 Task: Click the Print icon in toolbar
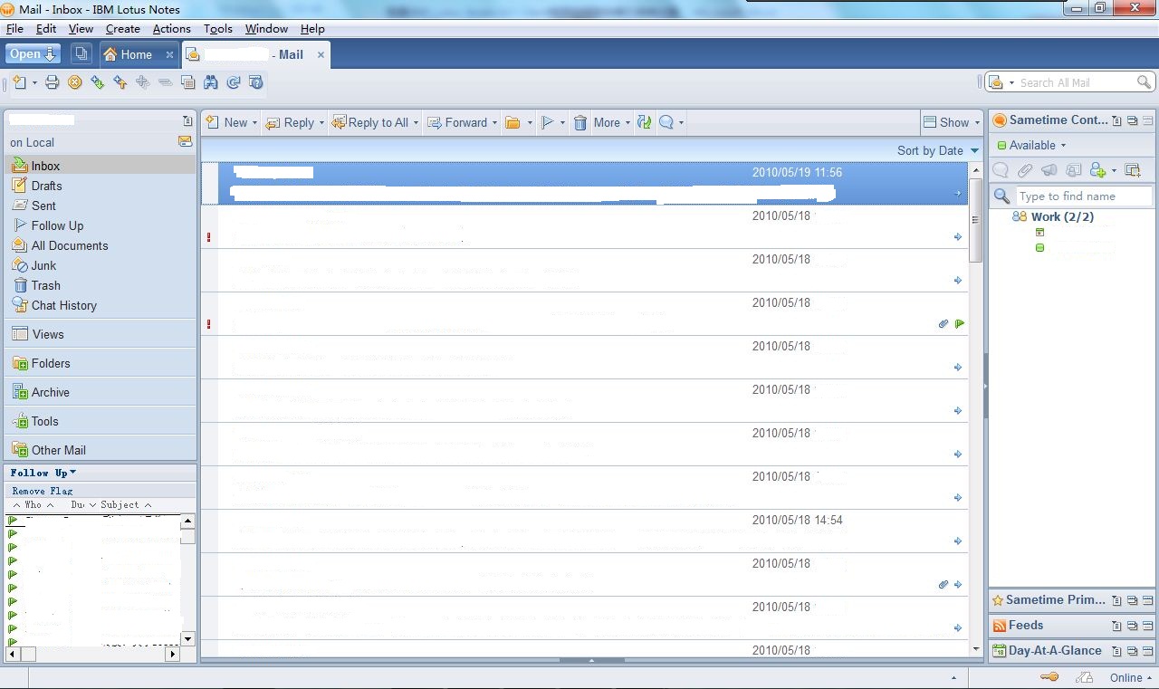point(53,82)
